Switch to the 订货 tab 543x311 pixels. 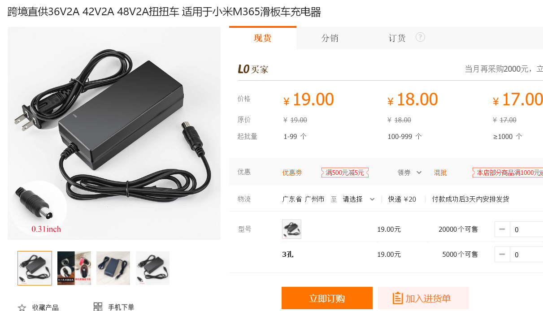tap(397, 38)
